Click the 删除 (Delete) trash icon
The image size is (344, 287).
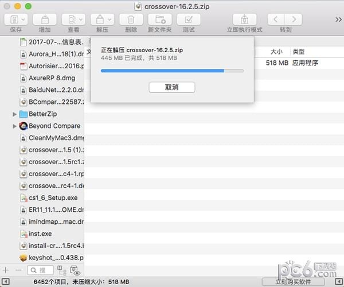(x=131, y=20)
